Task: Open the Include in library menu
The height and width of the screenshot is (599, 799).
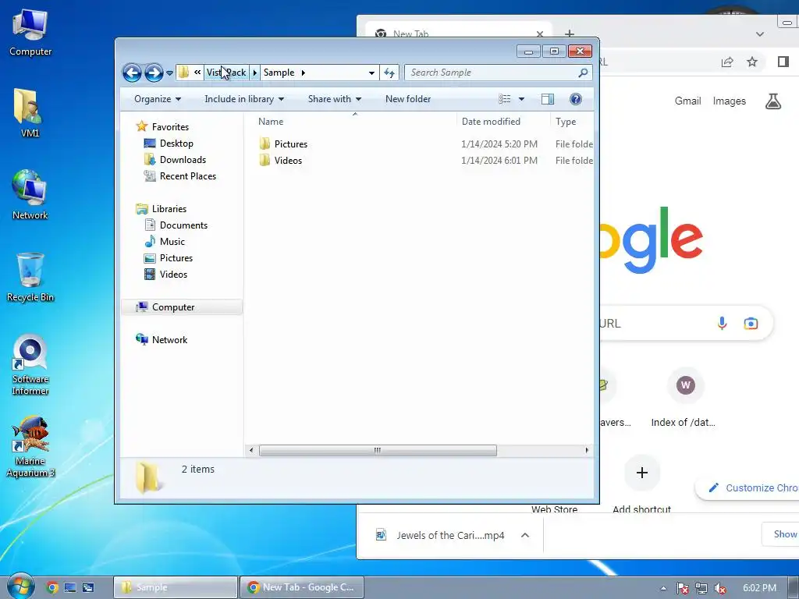Action: [244, 99]
